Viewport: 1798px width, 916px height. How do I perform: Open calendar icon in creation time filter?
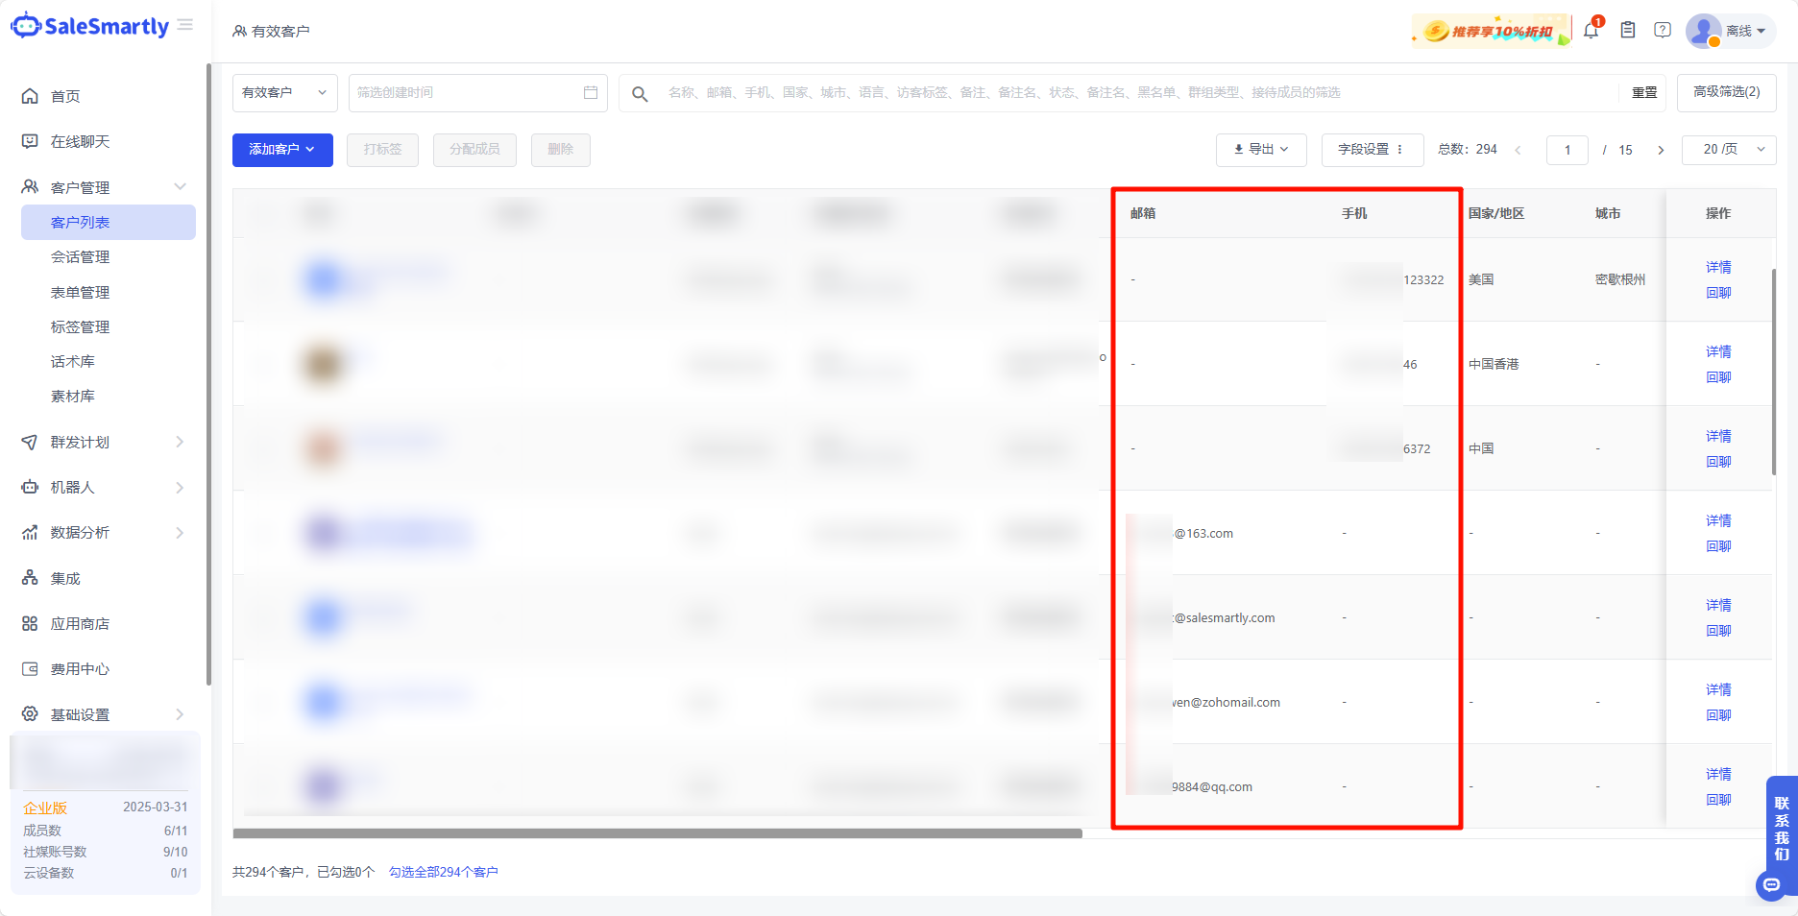(591, 92)
